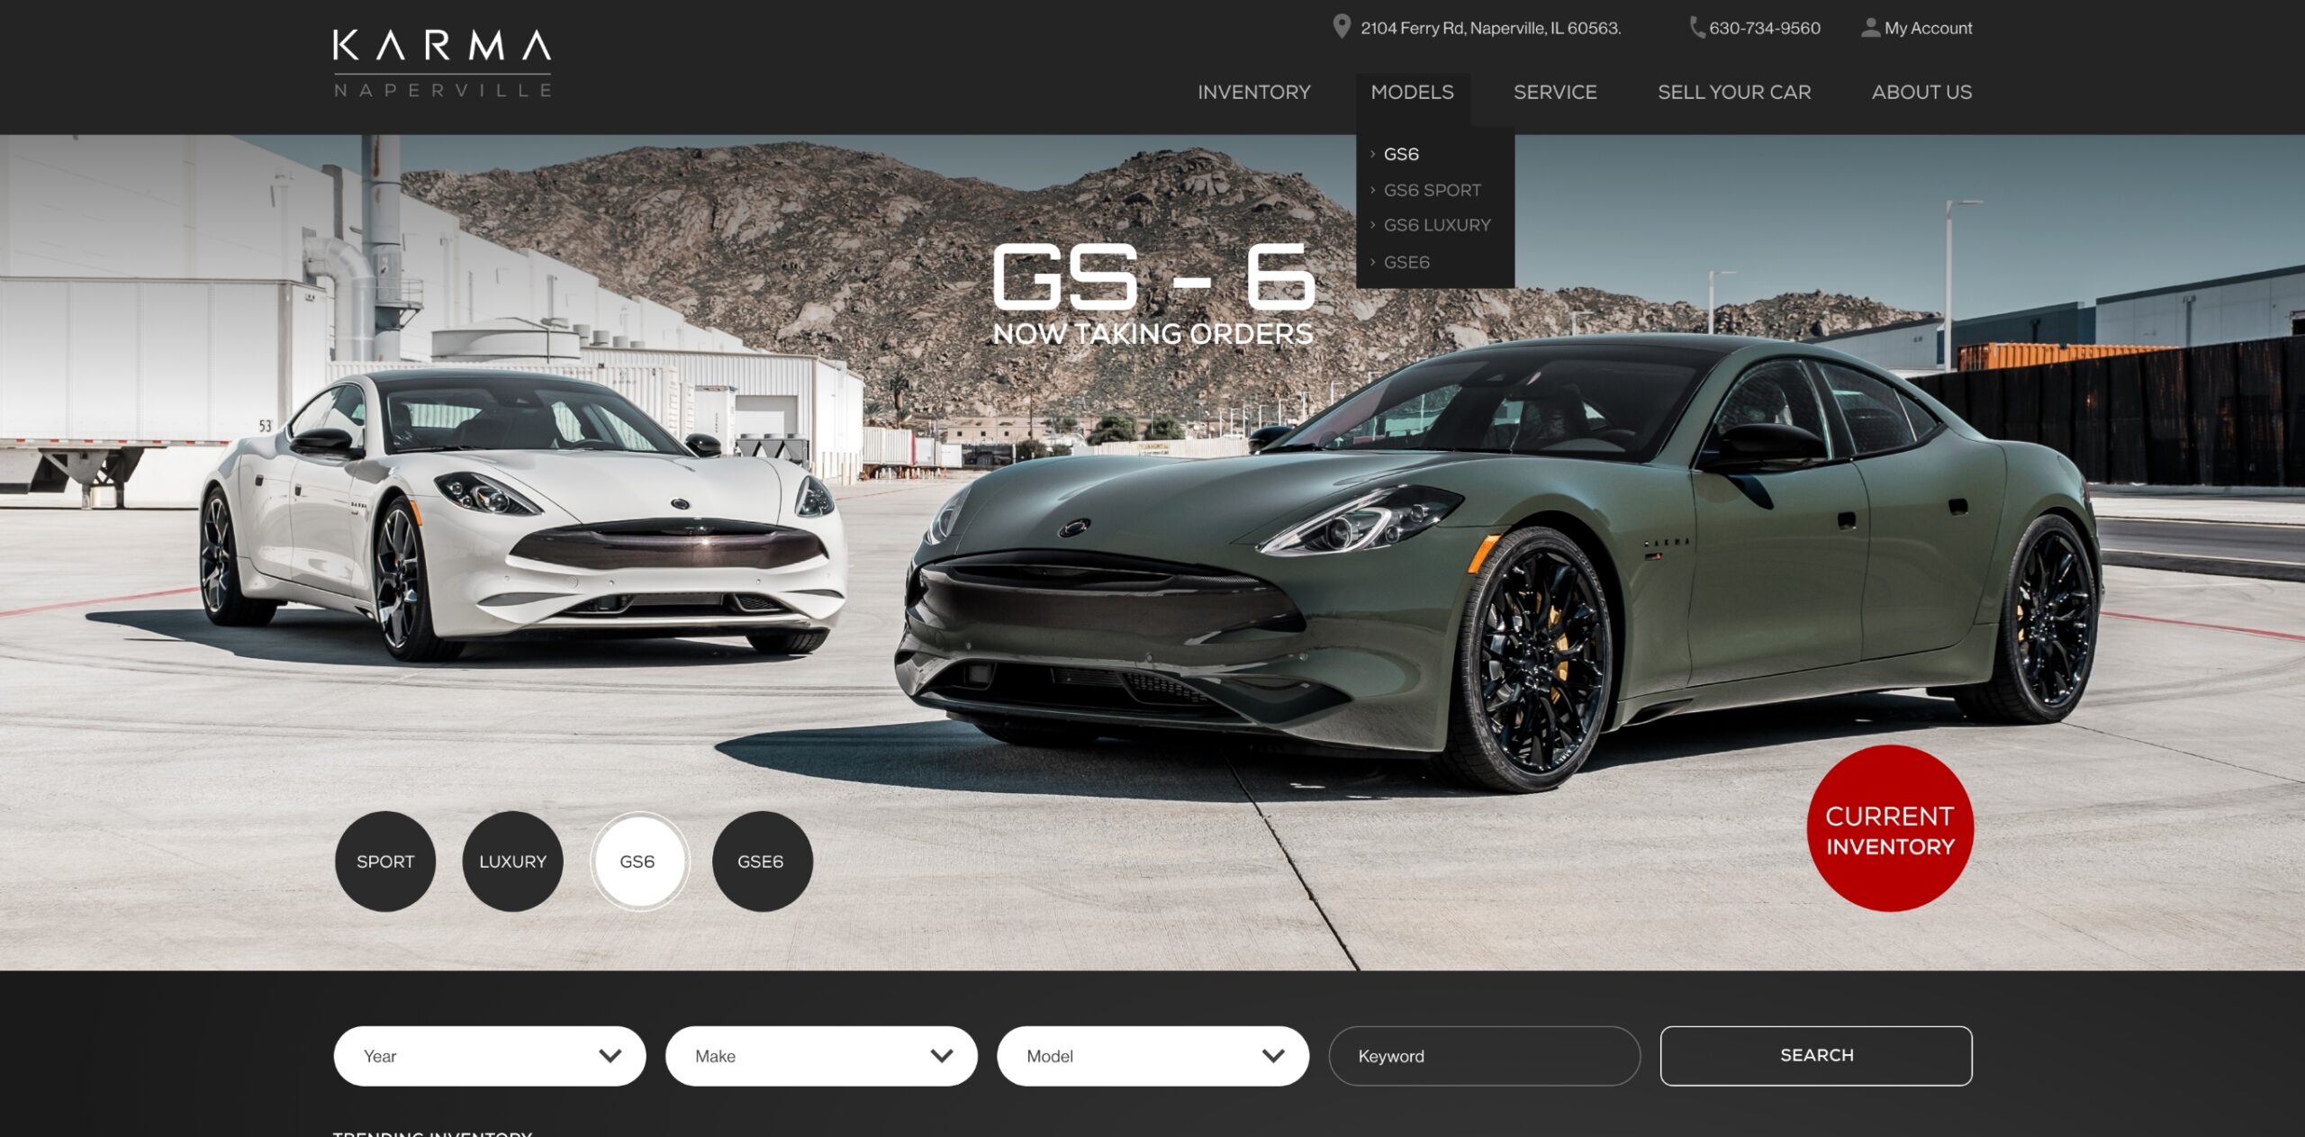This screenshot has height=1137, width=2305.
Task: Click the phone handset icon
Action: [x=1697, y=28]
